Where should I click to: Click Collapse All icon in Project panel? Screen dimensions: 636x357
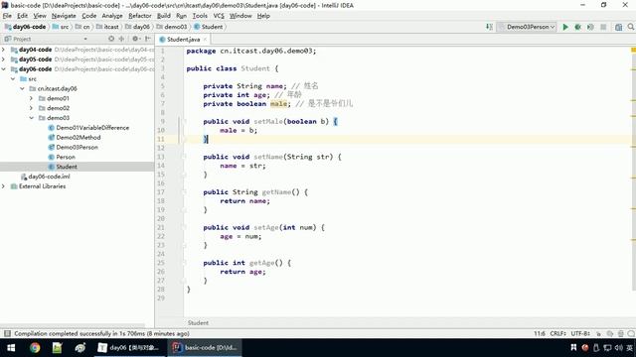[x=121, y=39]
